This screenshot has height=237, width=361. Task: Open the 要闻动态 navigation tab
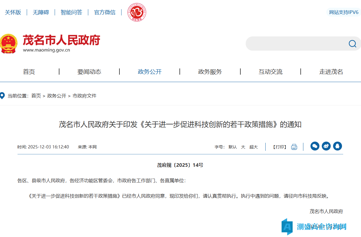tap(89, 72)
